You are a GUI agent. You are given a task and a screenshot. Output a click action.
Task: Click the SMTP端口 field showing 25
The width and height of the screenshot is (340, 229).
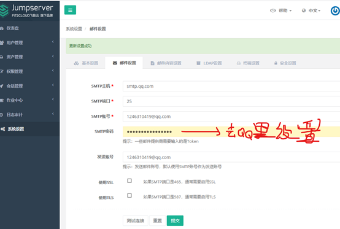click(231, 101)
